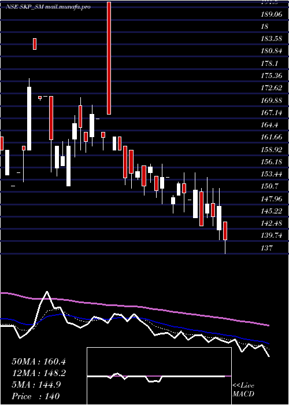
Task: Click the 167.14 price axis label
Action: pyautogui.click(x=272, y=113)
